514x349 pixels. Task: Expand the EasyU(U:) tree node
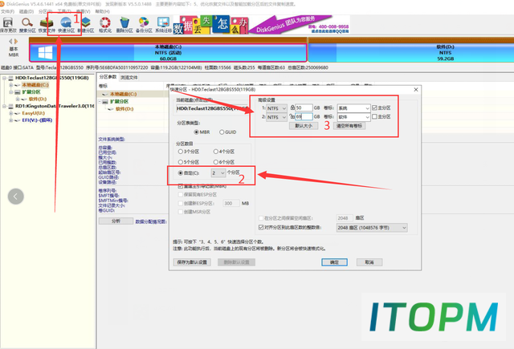click(x=10, y=113)
